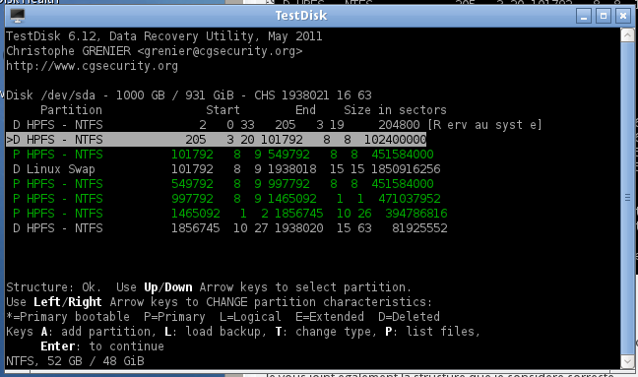
Task: Click the 'L=Logical' legend entry
Action: (x=250, y=317)
